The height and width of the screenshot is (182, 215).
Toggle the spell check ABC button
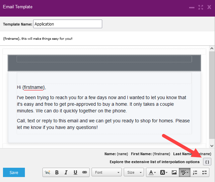[x=184, y=172]
